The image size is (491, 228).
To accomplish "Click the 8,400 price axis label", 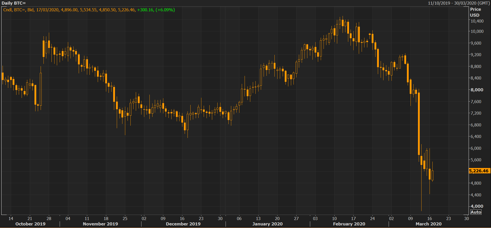I will (x=476, y=78).
